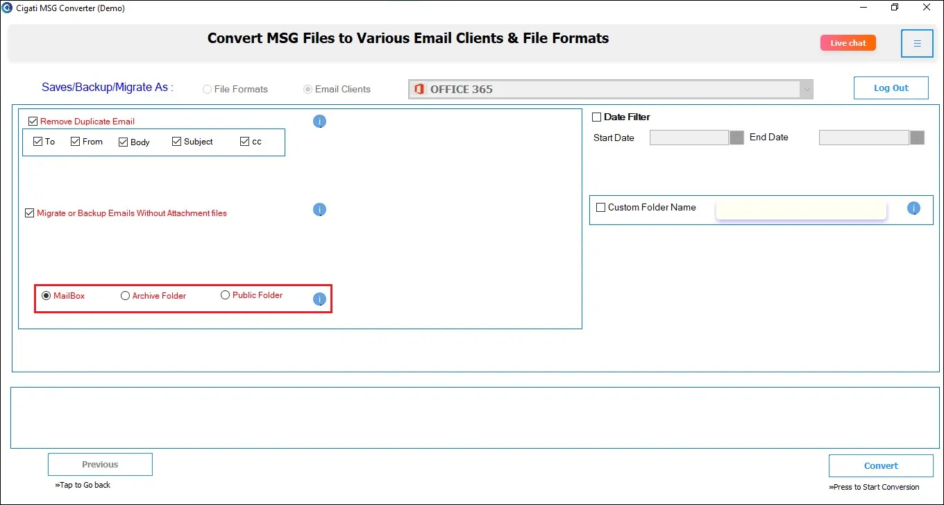Select the Public Folder radio option
Viewport: 944px width, 505px height.
[225, 295]
